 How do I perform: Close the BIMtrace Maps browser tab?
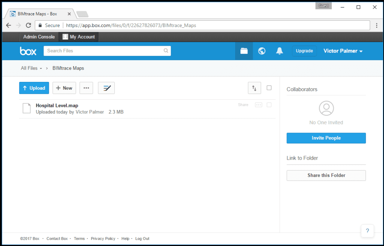[x=69, y=14]
